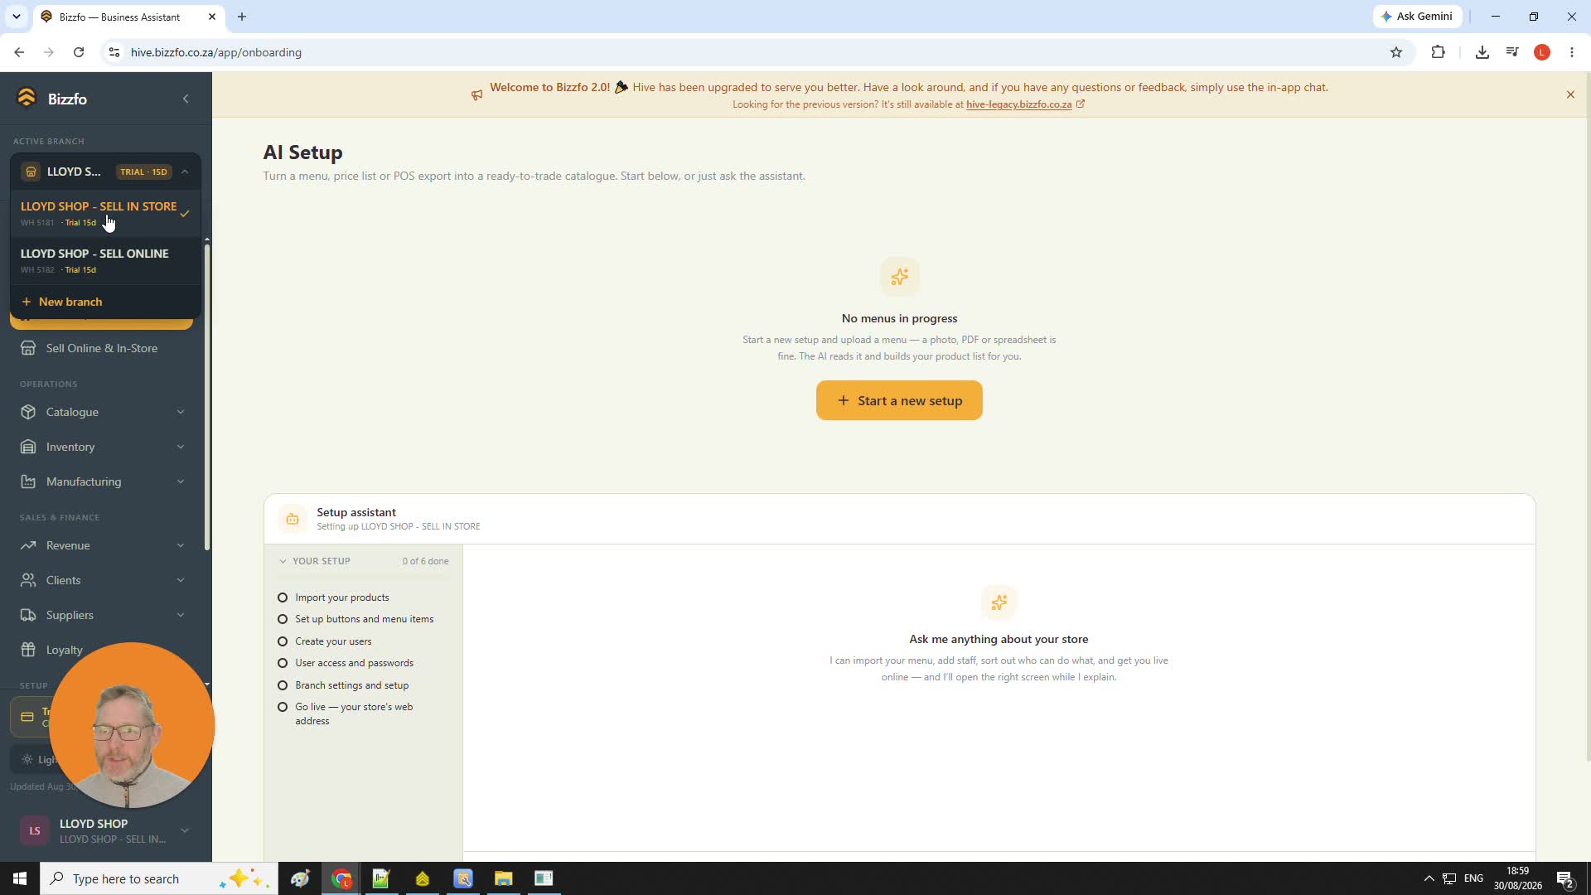Select User access and passwords step

pyautogui.click(x=346, y=663)
